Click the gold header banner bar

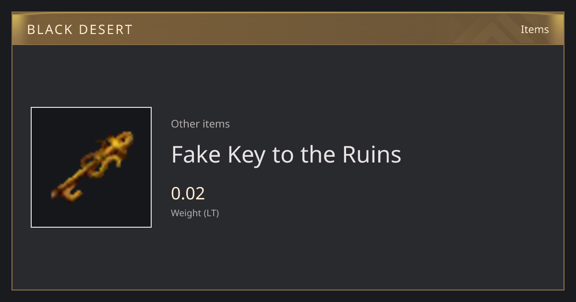(288, 29)
